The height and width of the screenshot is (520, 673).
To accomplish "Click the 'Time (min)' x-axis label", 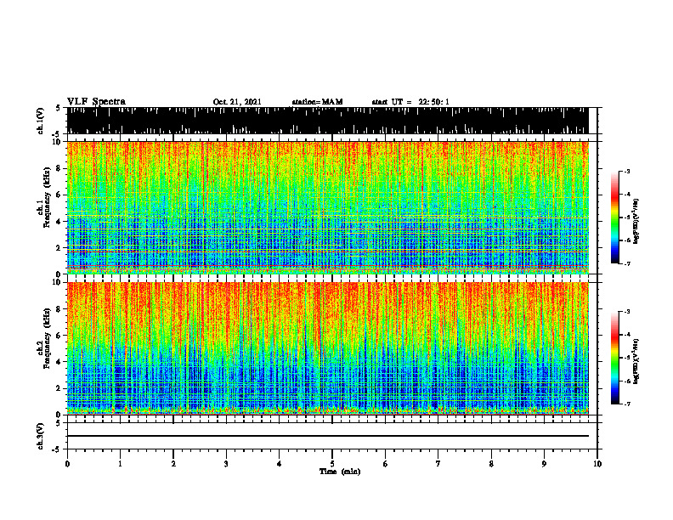I will (340, 472).
